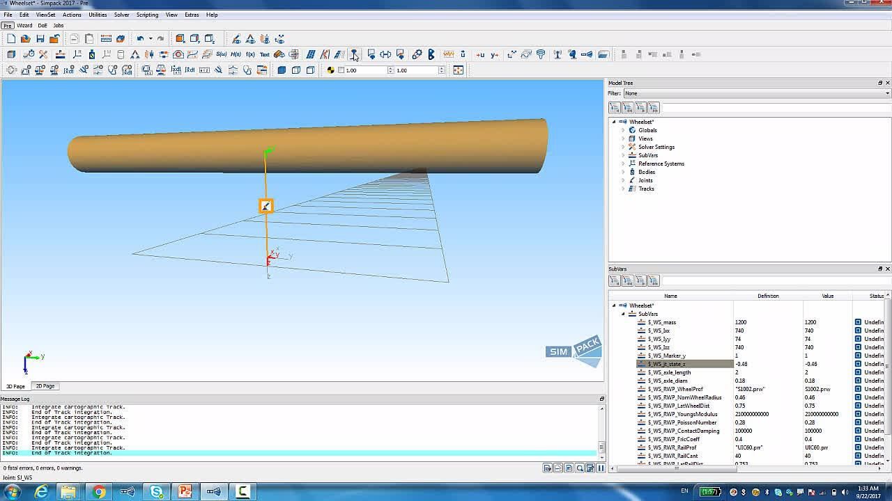Select the Wizard mode tab
This screenshot has width=892, height=501.
24,25
